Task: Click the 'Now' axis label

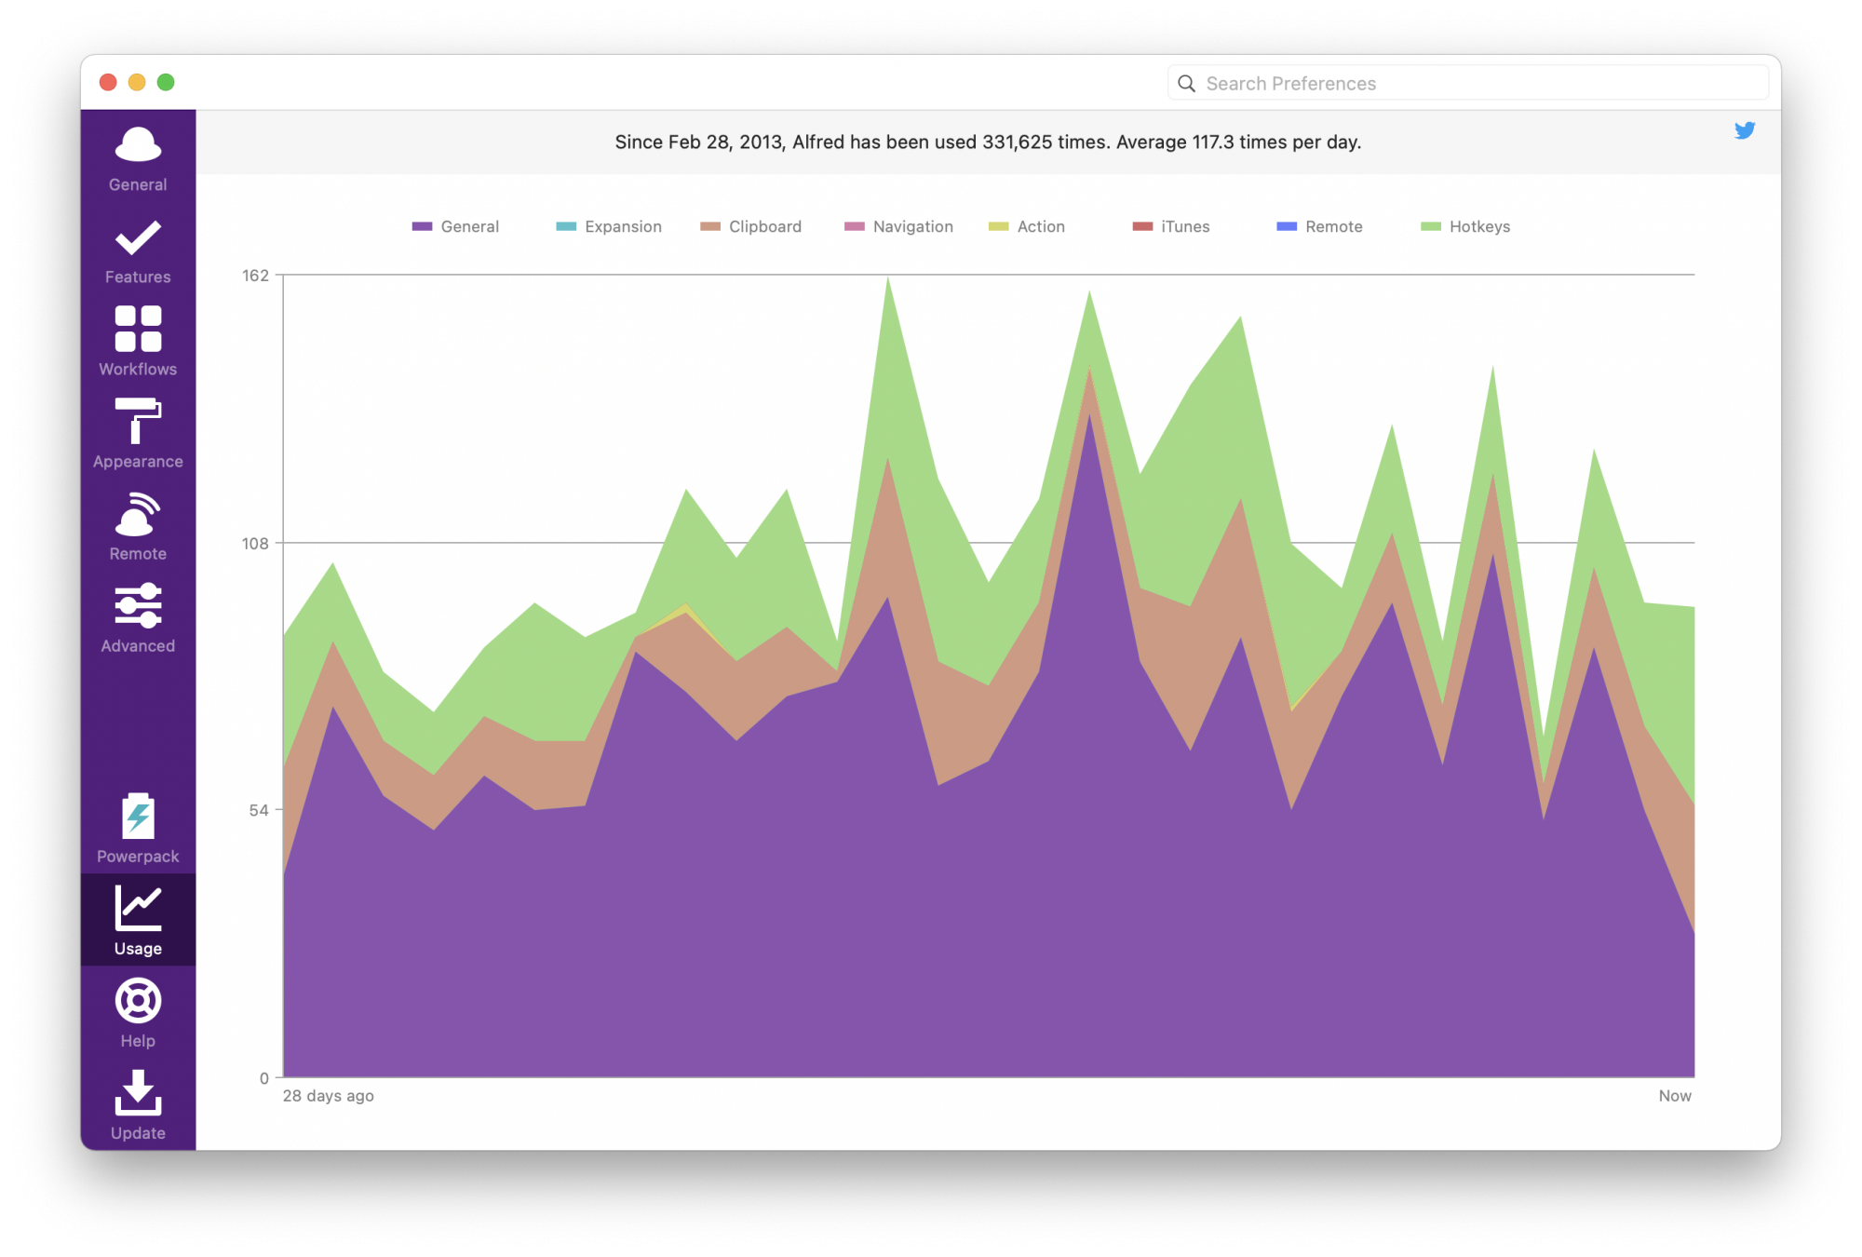Action: (x=1675, y=1096)
